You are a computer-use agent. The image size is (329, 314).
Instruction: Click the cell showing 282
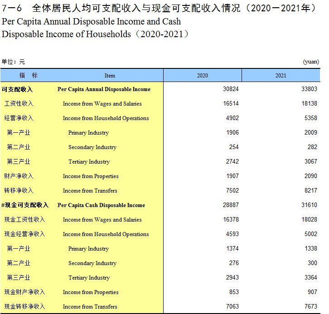click(x=312, y=147)
